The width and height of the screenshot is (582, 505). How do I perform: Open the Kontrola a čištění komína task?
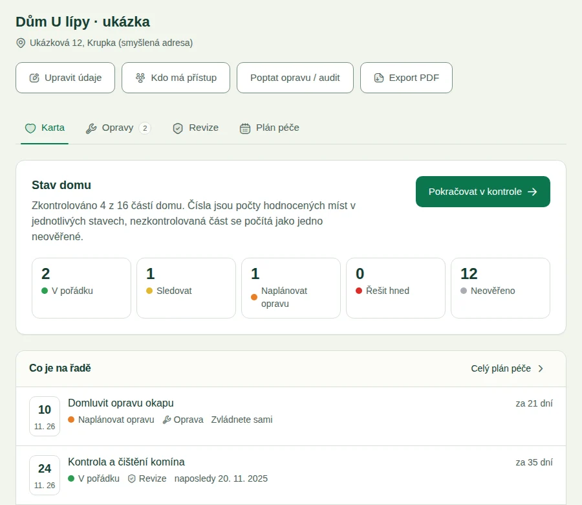291,475
